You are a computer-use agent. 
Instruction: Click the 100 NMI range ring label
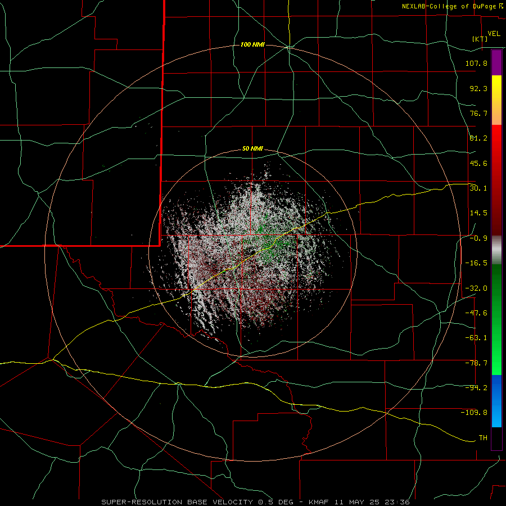pyautogui.click(x=252, y=44)
